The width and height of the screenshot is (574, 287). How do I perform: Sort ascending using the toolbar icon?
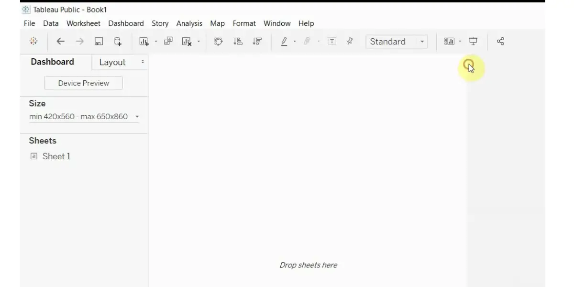click(238, 42)
